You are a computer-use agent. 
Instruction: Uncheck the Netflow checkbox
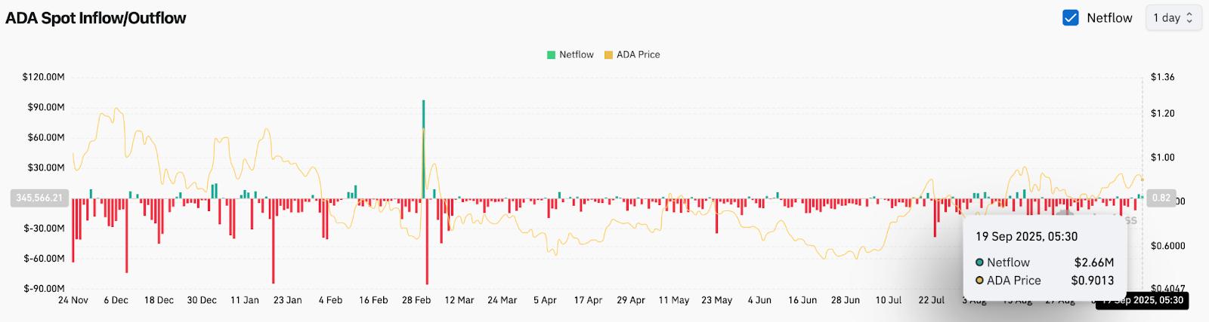(1070, 18)
